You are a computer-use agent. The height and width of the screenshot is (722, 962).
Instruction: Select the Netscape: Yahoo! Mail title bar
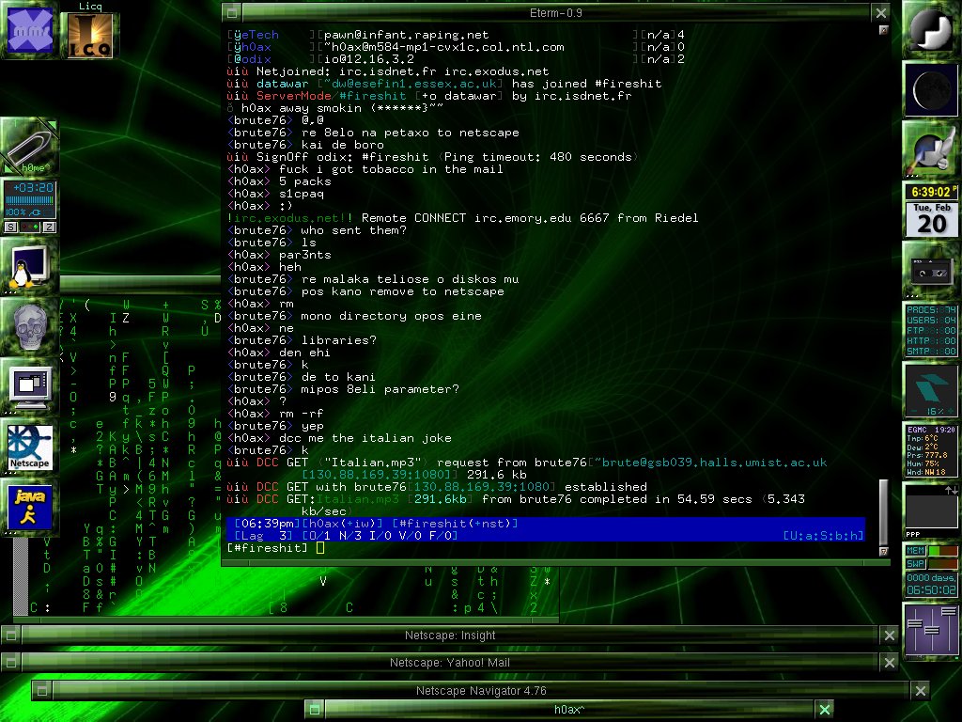click(450, 663)
